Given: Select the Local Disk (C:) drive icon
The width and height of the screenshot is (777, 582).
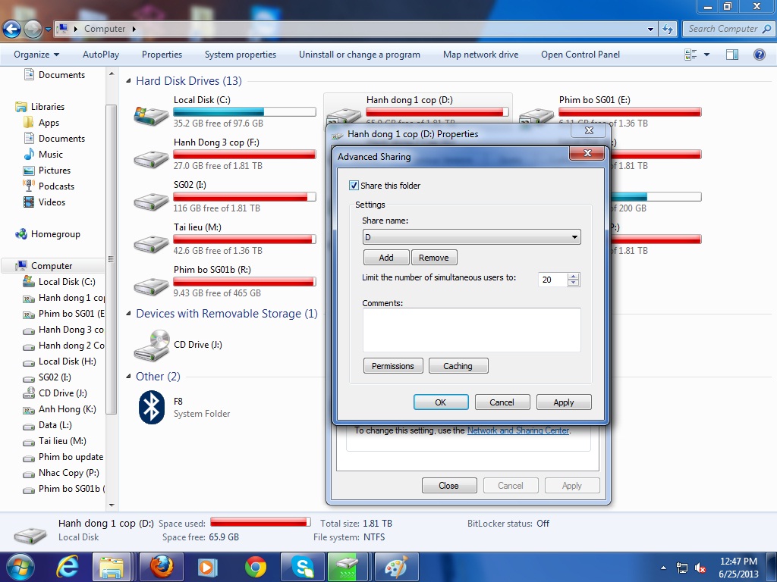Looking at the screenshot, I should 151,116.
